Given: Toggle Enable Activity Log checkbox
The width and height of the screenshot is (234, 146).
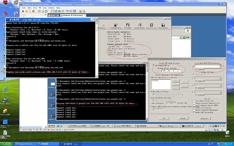Looking at the screenshot, I should click(194, 108).
